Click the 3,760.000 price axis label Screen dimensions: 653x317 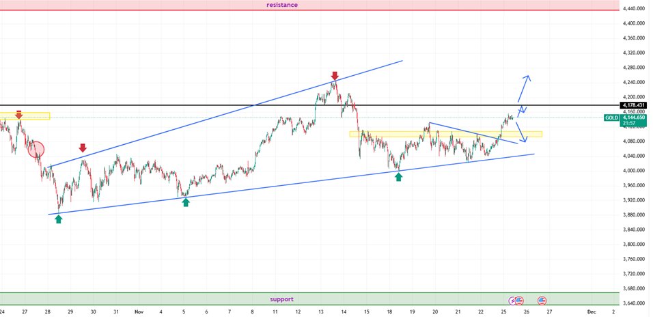pyautogui.click(x=635, y=259)
